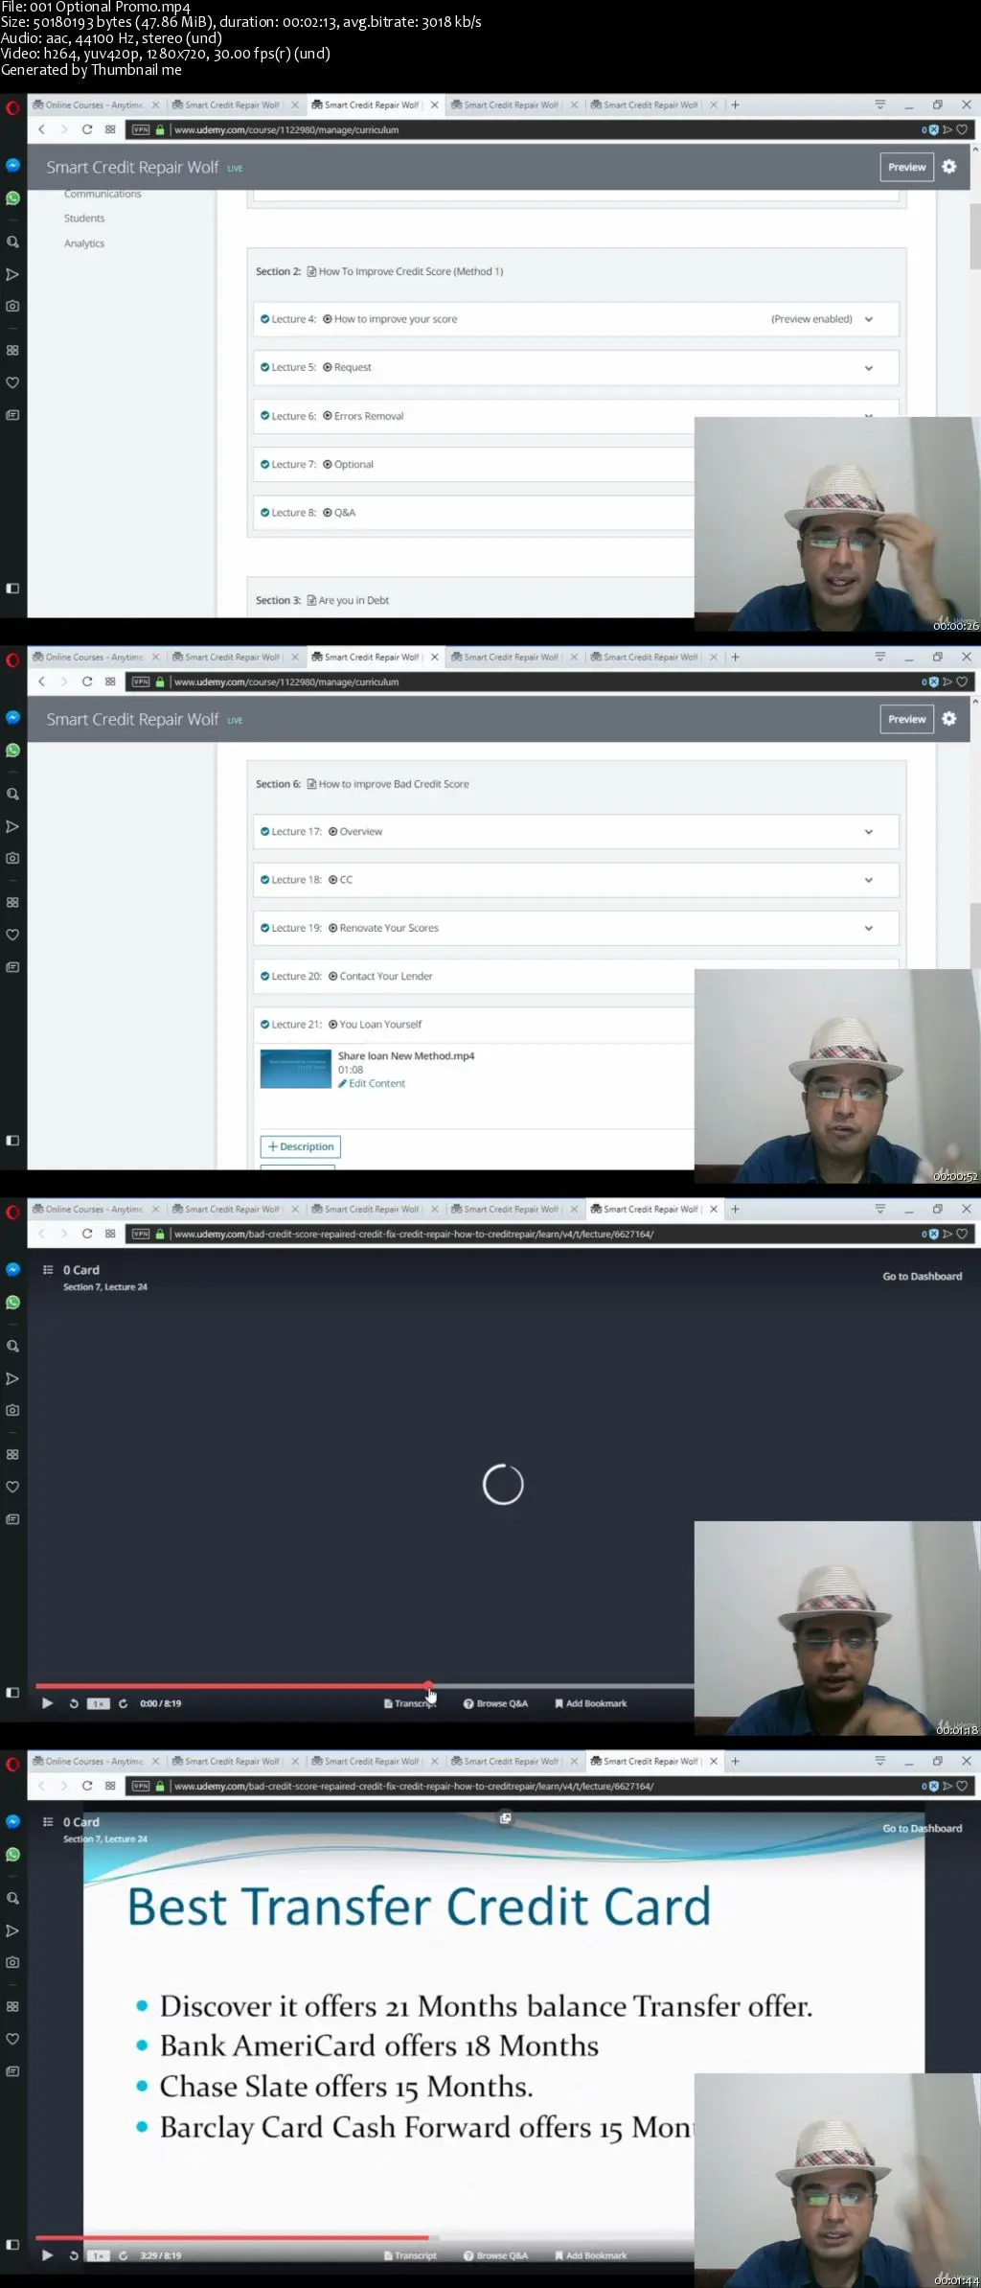Open sidebar Speed Dial grid in 00:00:26 frame
The height and width of the screenshot is (2288, 981).
click(12, 351)
